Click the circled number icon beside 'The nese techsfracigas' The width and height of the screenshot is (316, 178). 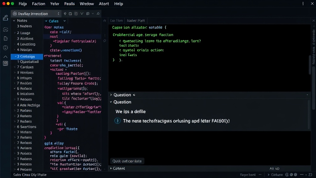[118, 121]
